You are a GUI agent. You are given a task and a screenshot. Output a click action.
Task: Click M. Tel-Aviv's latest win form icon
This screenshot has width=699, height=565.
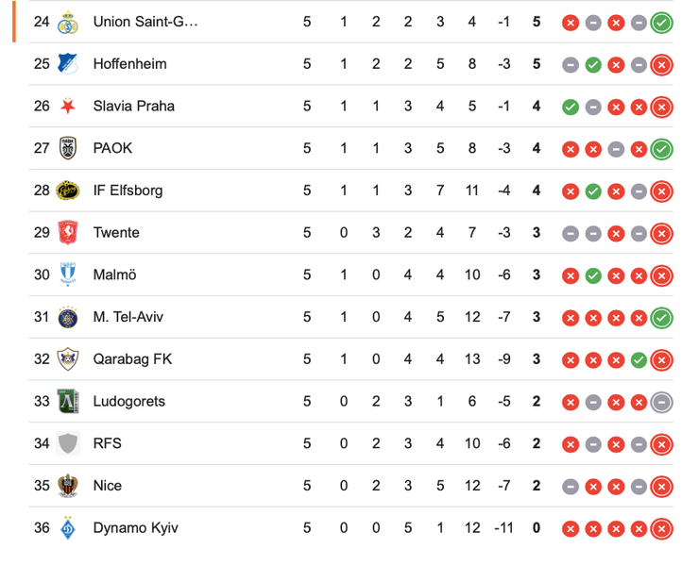pos(661,318)
